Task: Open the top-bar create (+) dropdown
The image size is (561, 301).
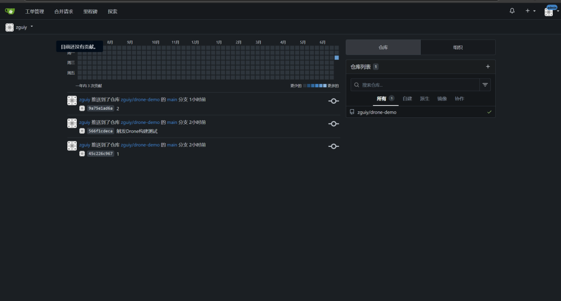Action: click(x=530, y=11)
